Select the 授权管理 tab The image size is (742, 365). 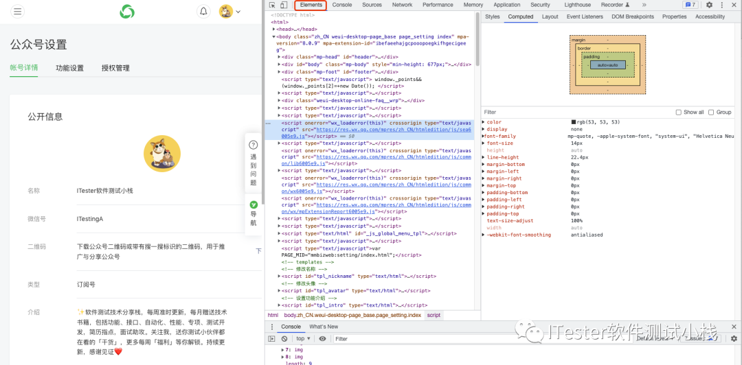pyautogui.click(x=115, y=68)
